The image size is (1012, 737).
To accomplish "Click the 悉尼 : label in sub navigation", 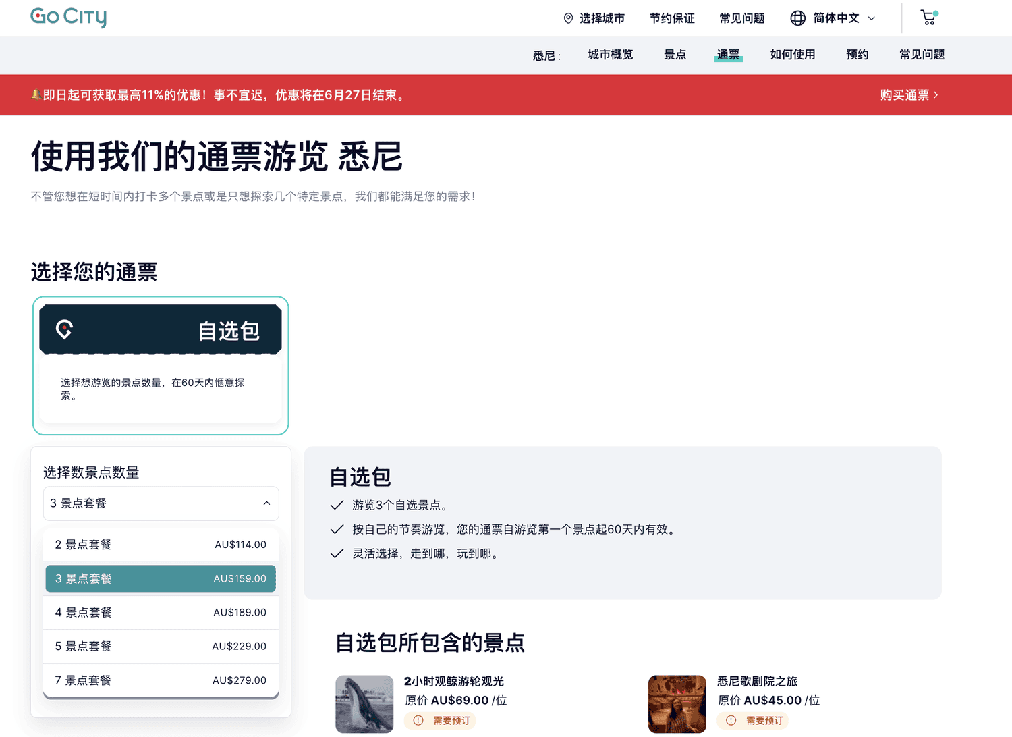I will pos(546,55).
